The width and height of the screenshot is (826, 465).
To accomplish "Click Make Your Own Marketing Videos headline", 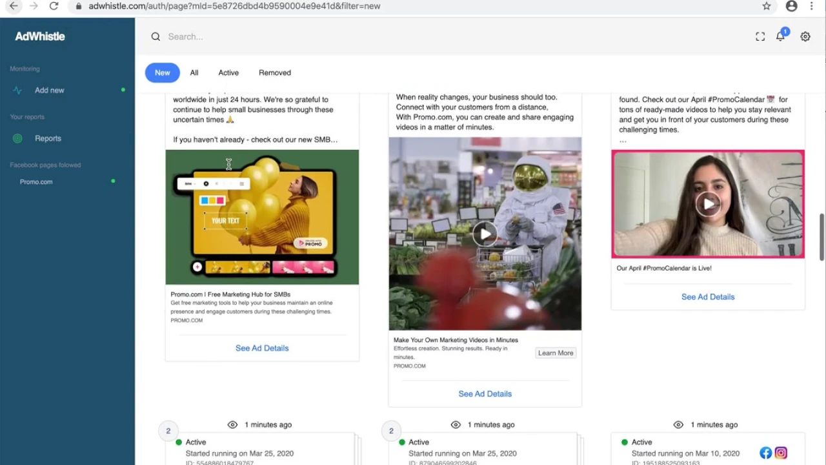I will [x=456, y=340].
